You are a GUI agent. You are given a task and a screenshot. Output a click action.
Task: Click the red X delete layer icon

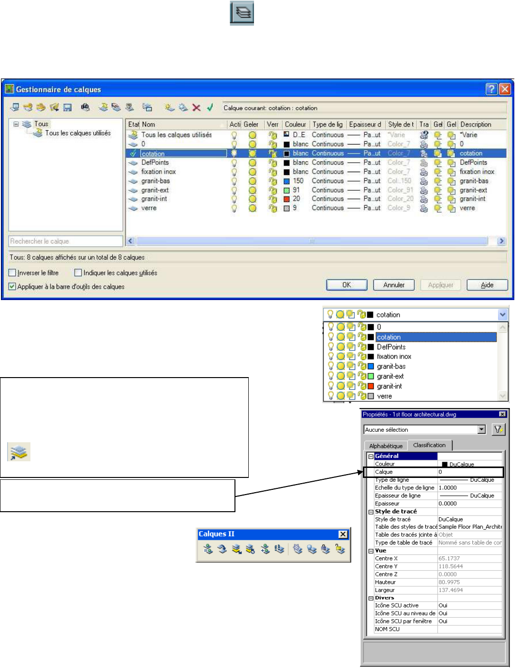[x=196, y=107]
